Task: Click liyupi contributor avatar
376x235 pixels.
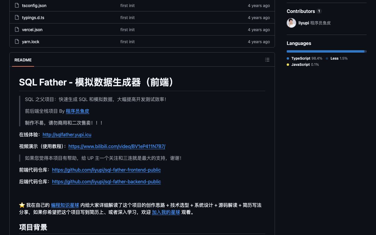Action: point(291,23)
